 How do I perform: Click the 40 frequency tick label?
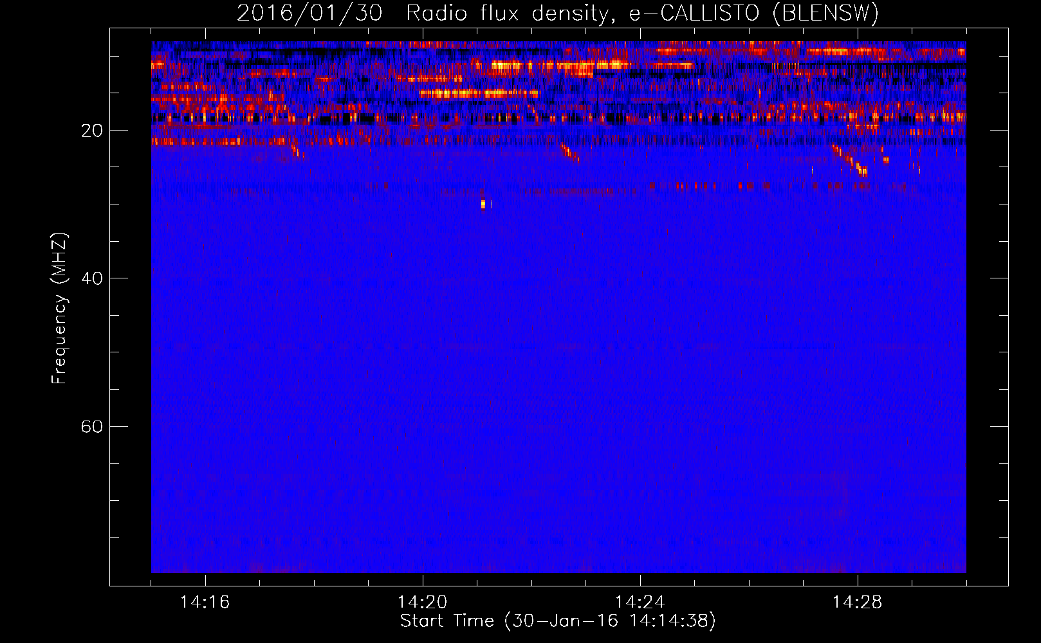click(x=92, y=278)
